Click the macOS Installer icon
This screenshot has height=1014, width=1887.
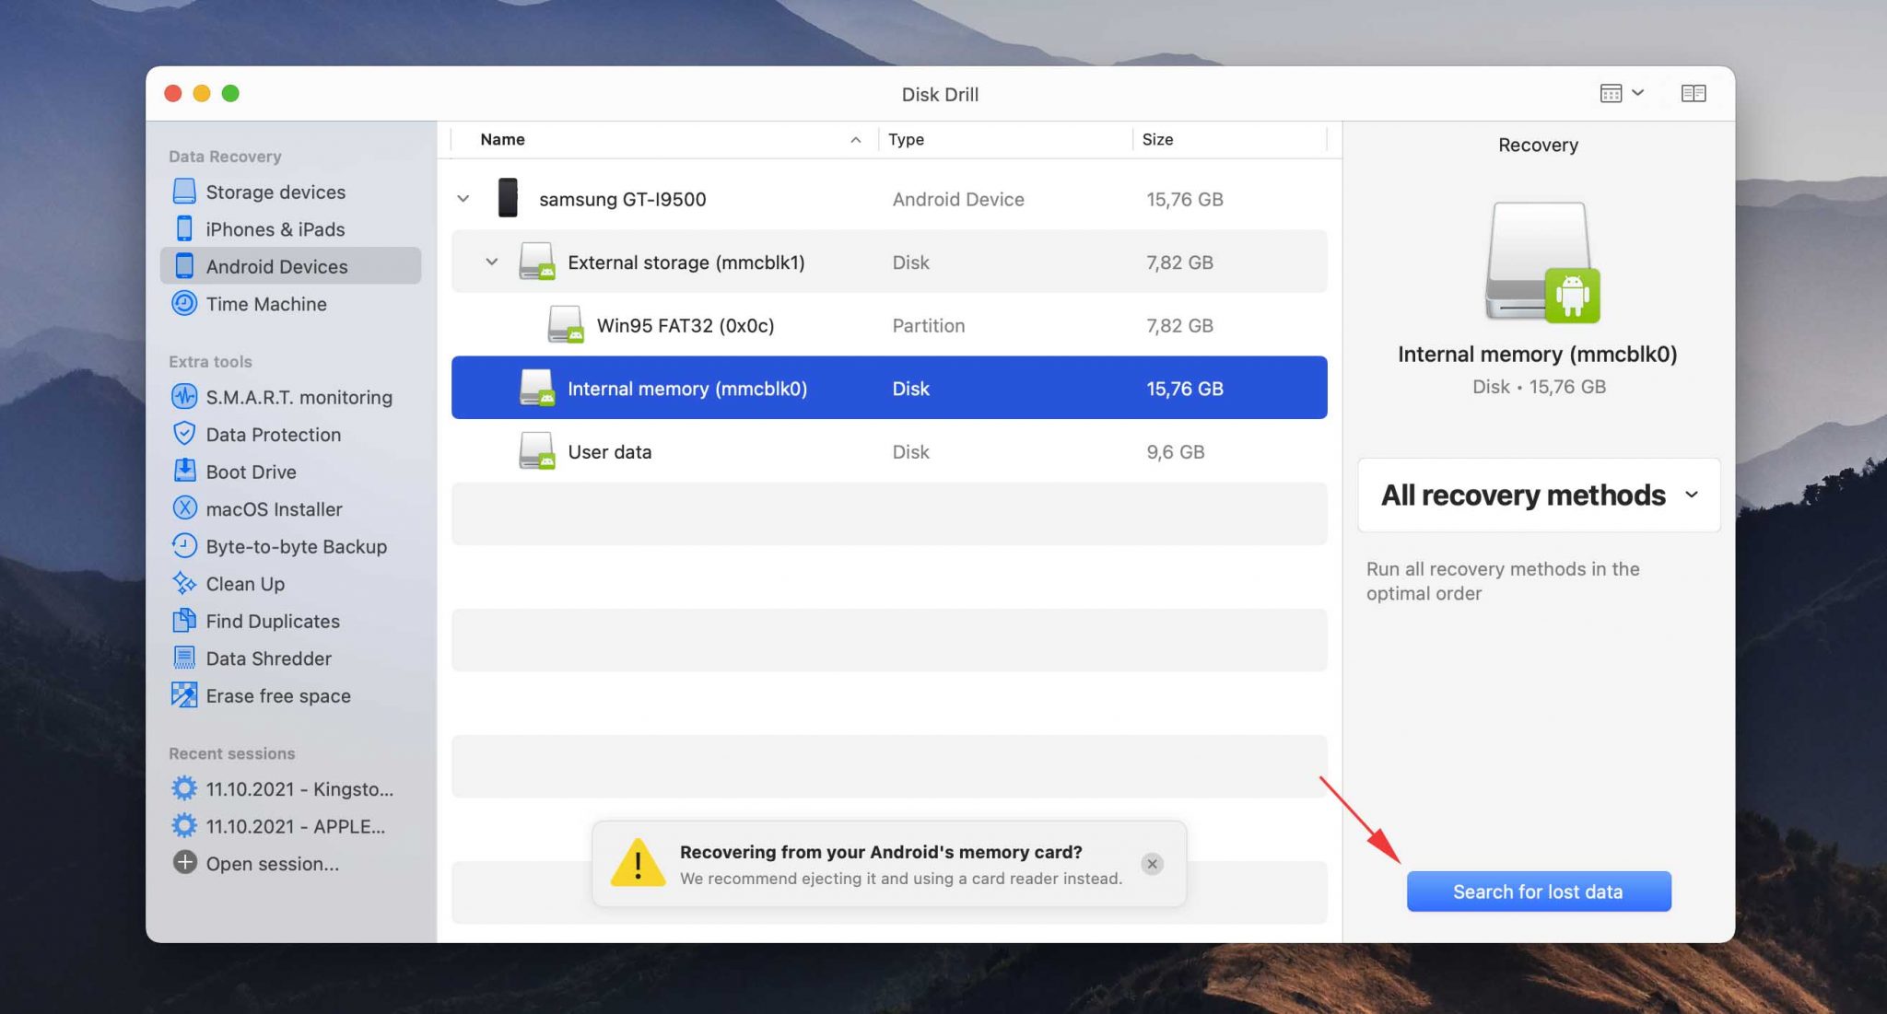(x=184, y=508)
